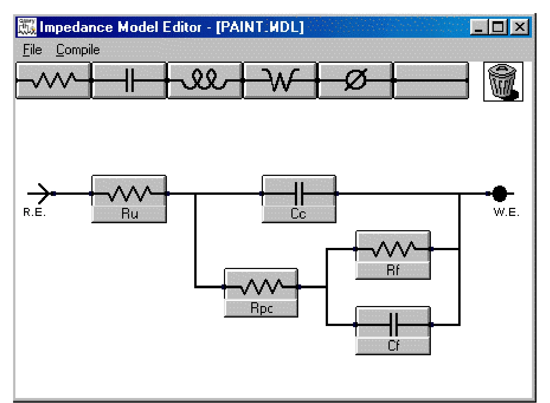The width and height of the screenshot is (550, 403).
Task: Click the W.E. text label
Action: (506, 212)
